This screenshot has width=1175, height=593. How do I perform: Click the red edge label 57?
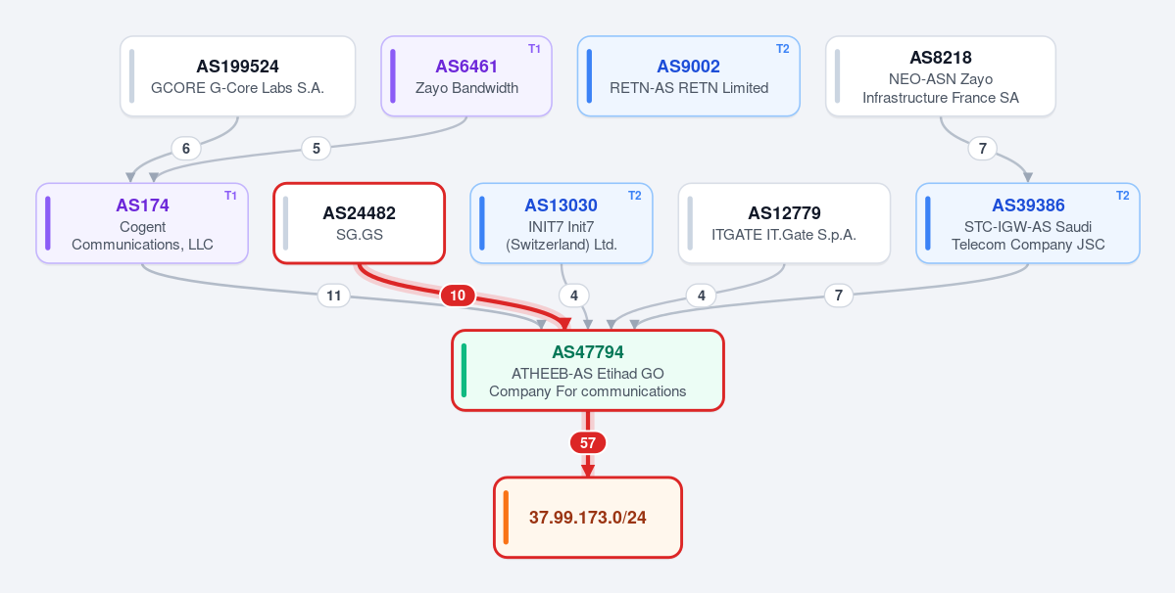[588, 443]
